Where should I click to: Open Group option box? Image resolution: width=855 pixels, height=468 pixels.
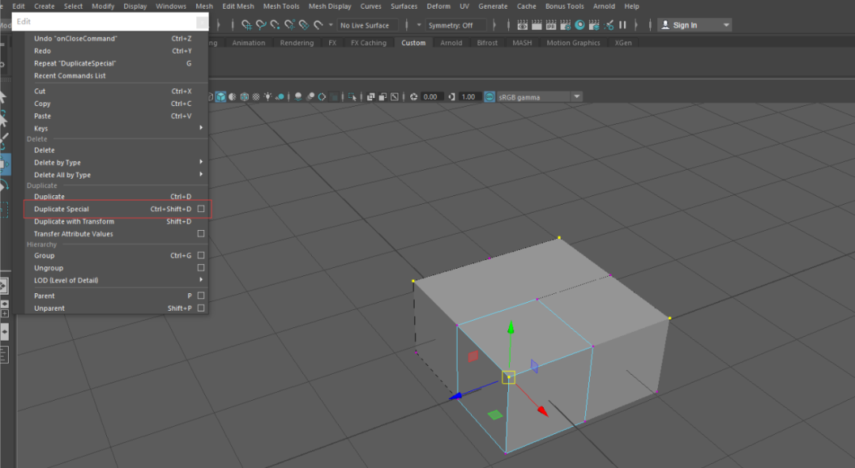(200, 255)
